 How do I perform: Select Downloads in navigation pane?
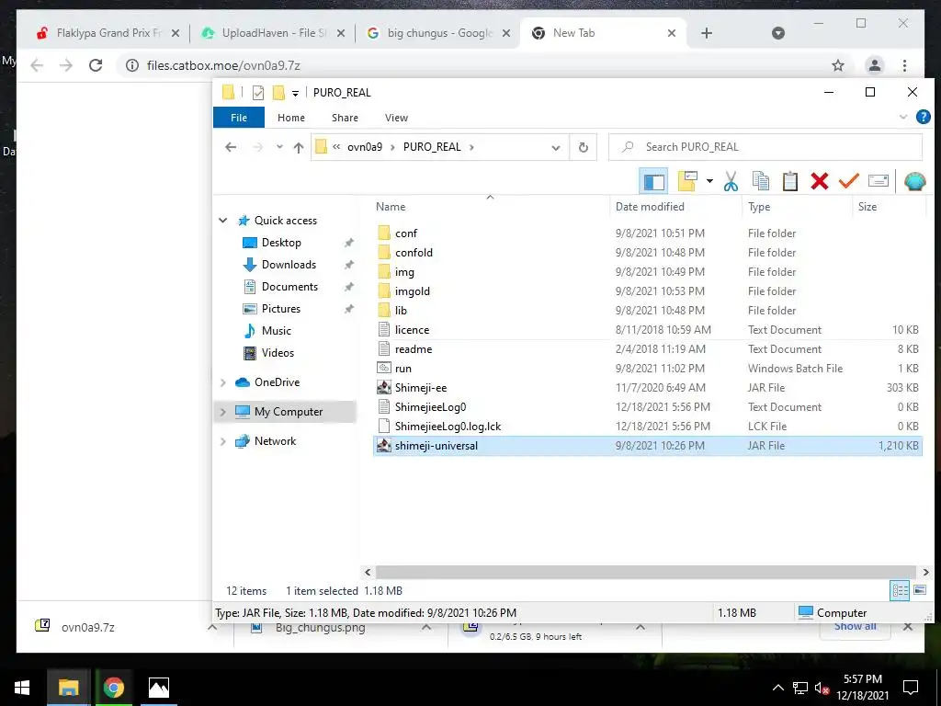pyautogui.click(x=289, y=265)
